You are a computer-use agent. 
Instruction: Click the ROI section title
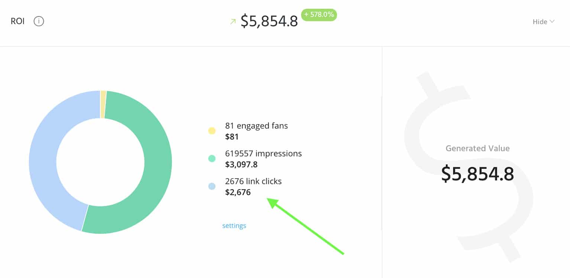coord(17,21)
